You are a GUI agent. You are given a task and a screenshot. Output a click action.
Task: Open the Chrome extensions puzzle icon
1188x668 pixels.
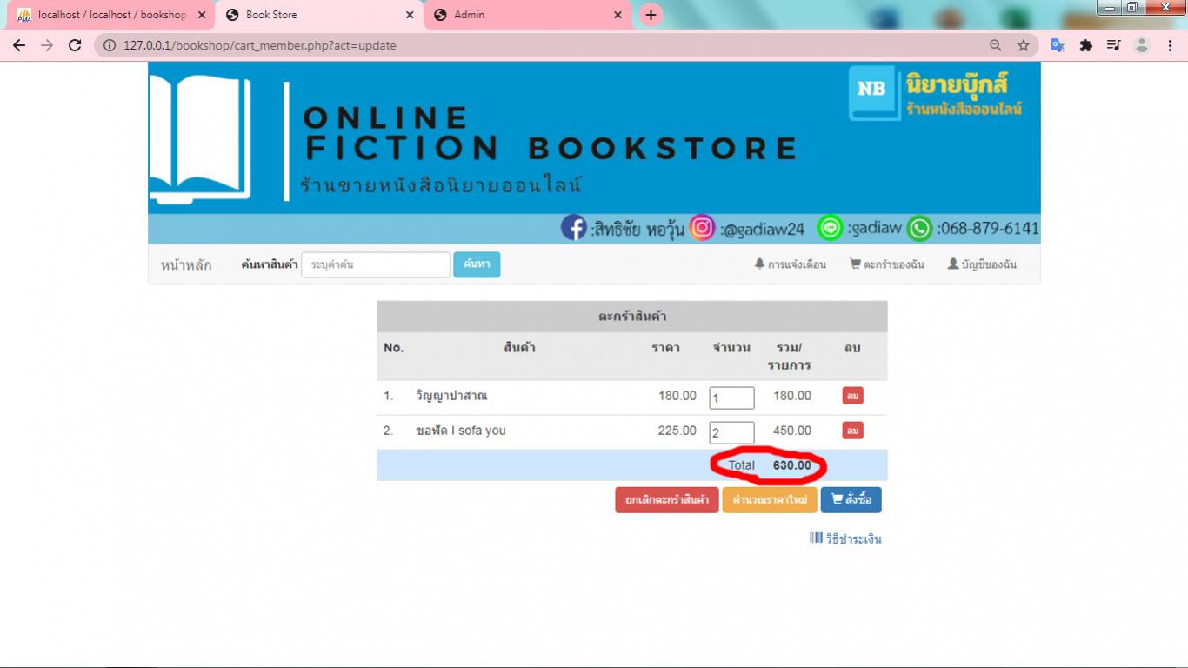point(1086,43)
